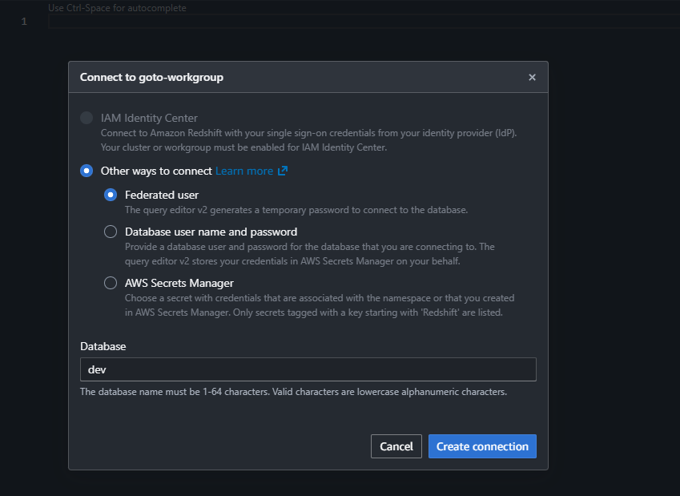This screenshot has height=496, width=680.
Task: Click the Database name input field
Action: 308,369
